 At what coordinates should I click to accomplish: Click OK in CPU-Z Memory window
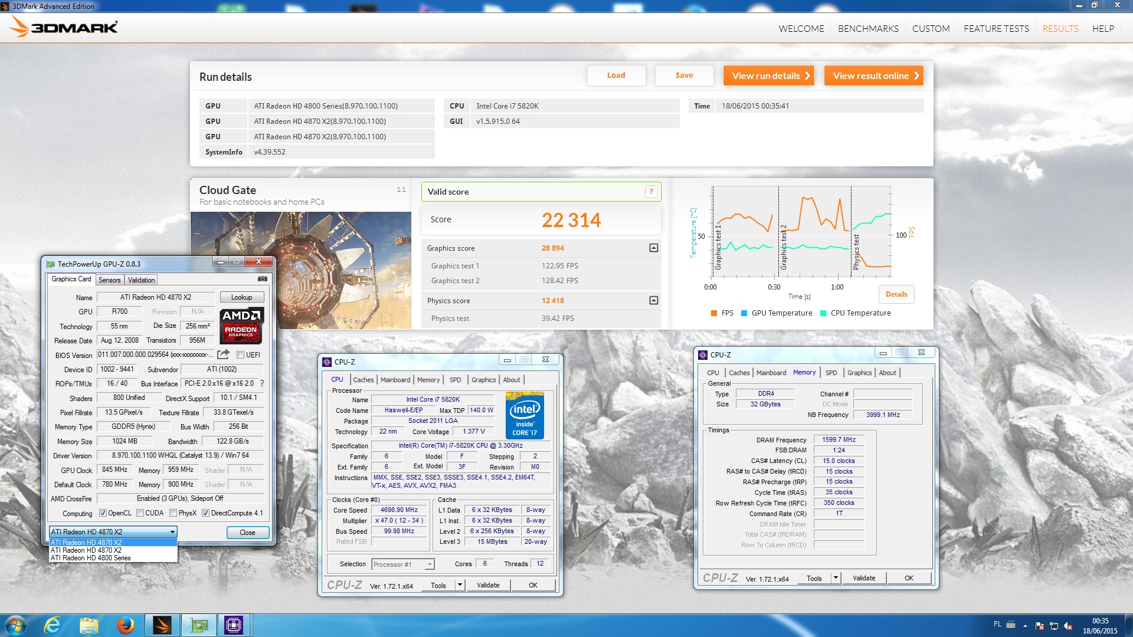[909, 578]
